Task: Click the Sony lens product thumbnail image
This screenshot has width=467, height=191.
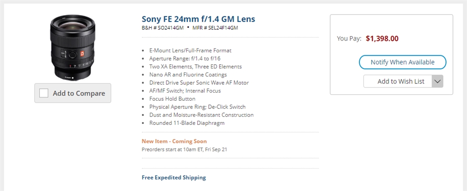Action: [72, 47]
